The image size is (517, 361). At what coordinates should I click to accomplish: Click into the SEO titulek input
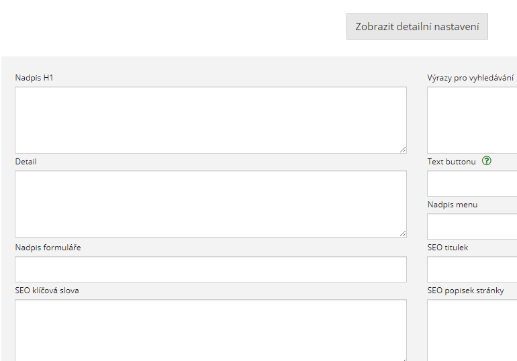[x=472, y=270]
